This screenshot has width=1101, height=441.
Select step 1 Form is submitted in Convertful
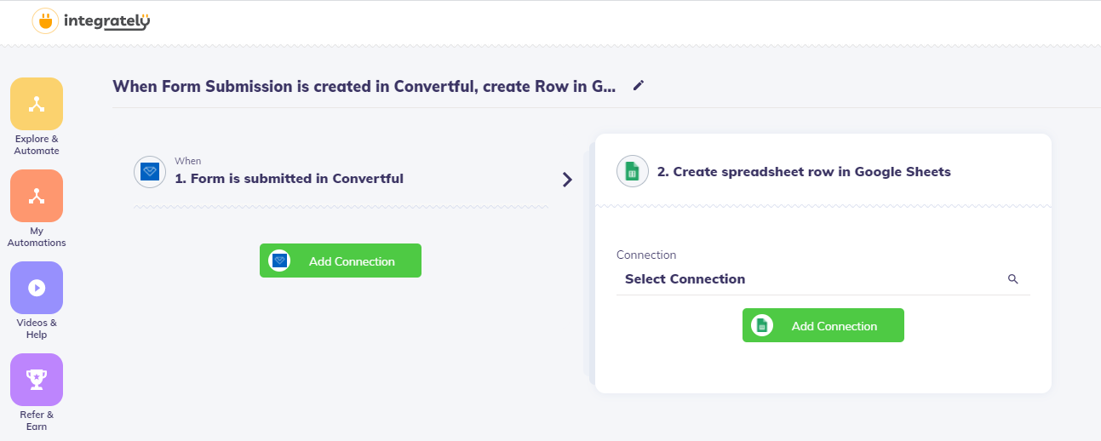point(290,179)
